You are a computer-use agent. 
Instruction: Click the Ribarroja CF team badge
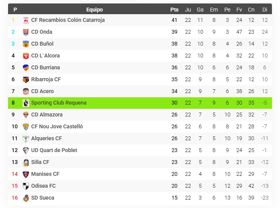(x=26, y=79)
